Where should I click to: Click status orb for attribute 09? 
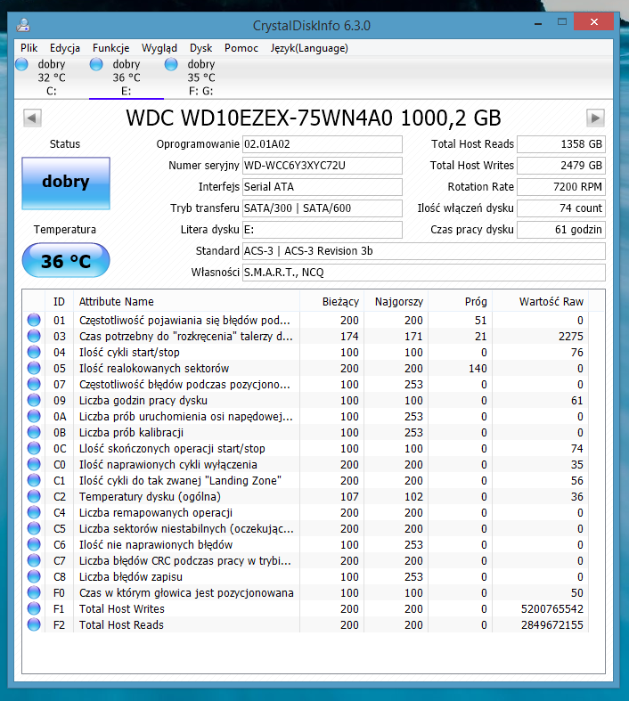[34, 401]
